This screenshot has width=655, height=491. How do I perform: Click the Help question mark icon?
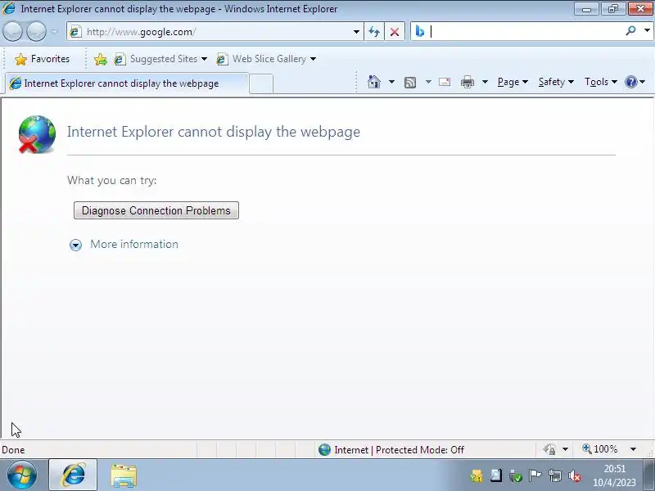[x=630, y=82]
